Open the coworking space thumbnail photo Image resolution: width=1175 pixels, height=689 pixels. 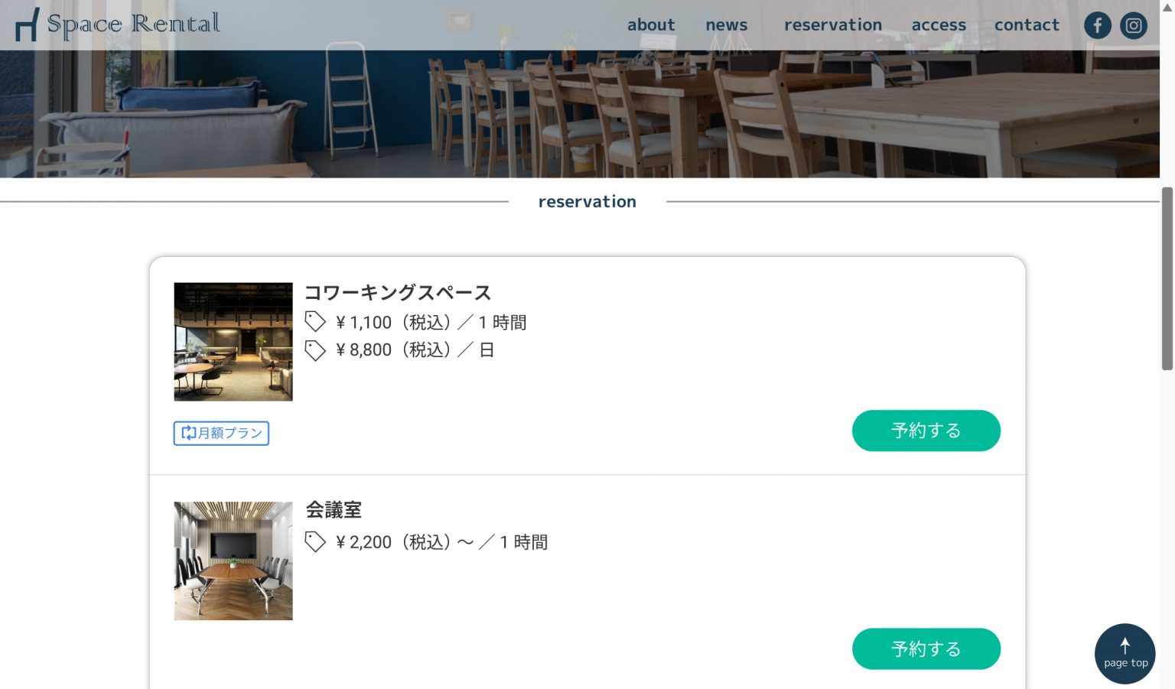tap(233, 342)
